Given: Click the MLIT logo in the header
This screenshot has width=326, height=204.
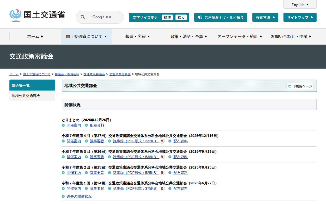Looking at the screenshot, I should pyautogui.click(x=37, y=15).
